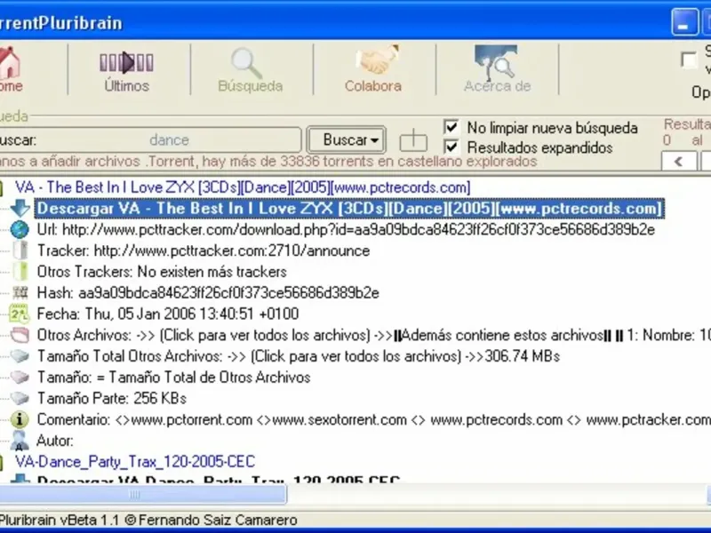Go to previous results page arrow
The image size is (711, 533).
679,162
